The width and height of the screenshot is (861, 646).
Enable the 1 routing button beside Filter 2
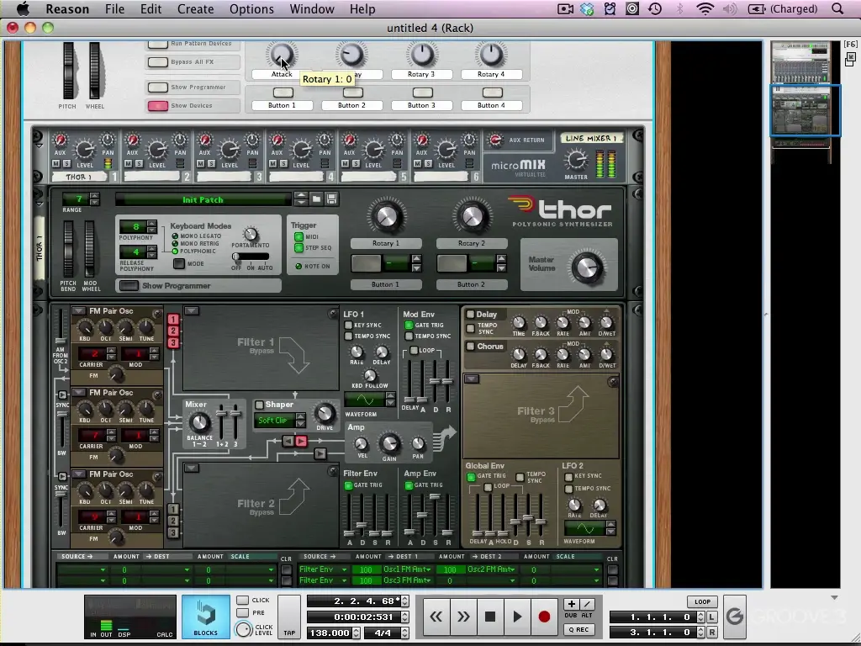pos(173,509)
